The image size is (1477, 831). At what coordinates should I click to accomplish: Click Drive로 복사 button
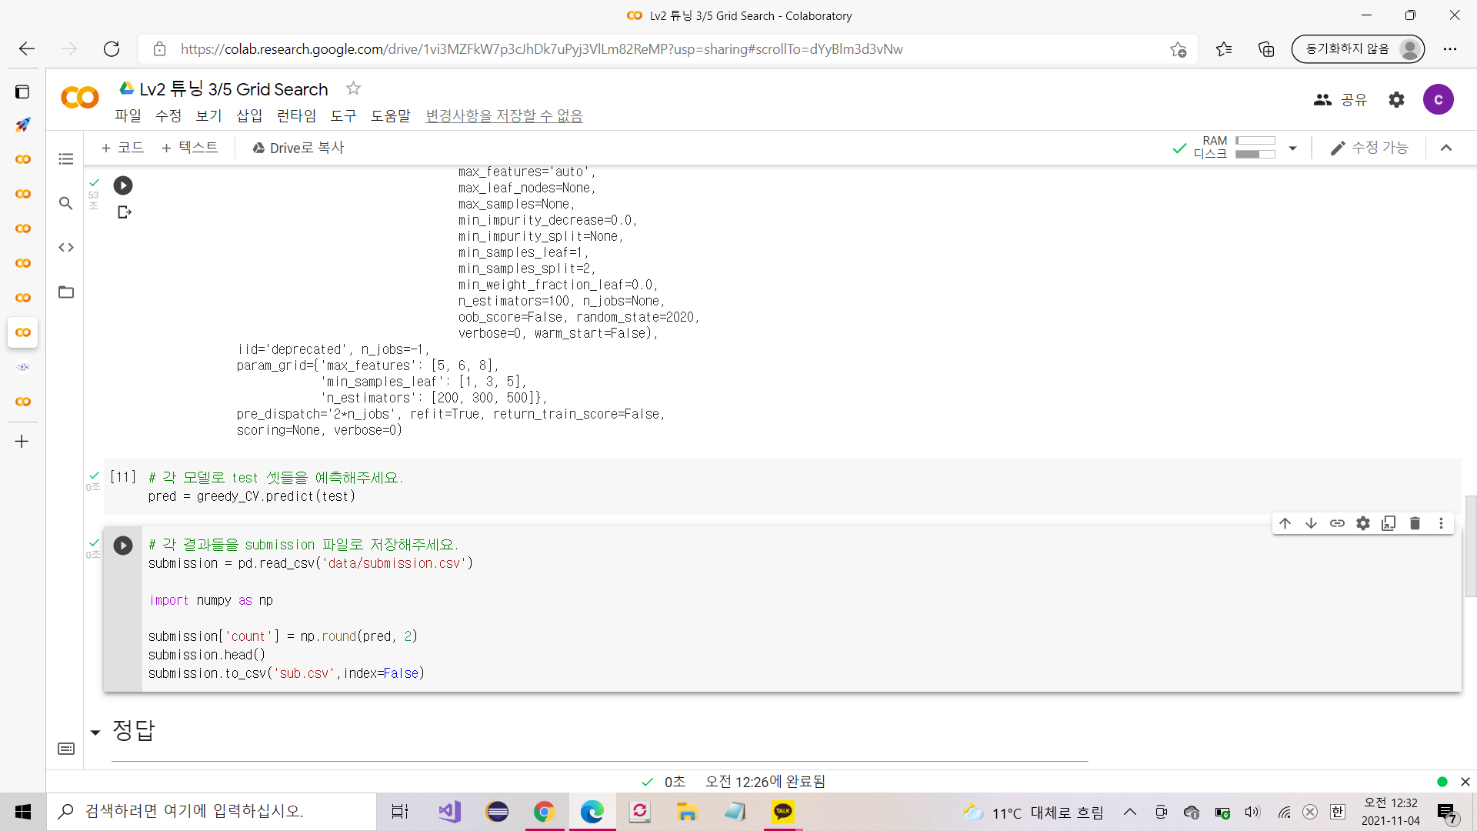pos(298,148)
